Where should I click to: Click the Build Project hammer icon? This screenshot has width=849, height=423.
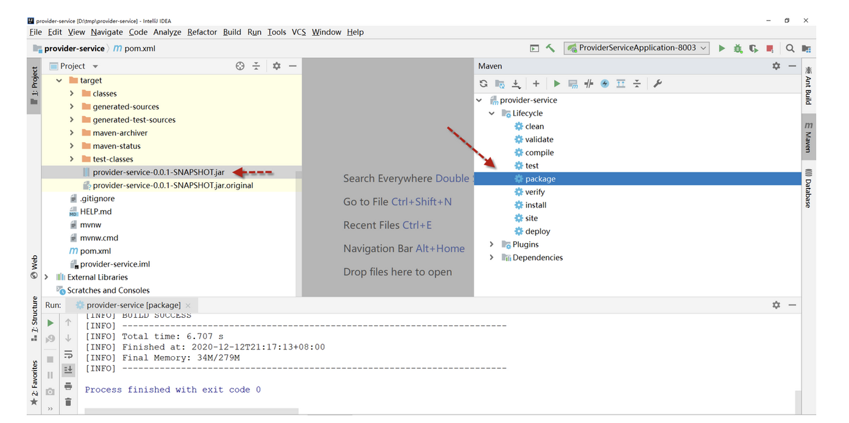coord(551,48)
